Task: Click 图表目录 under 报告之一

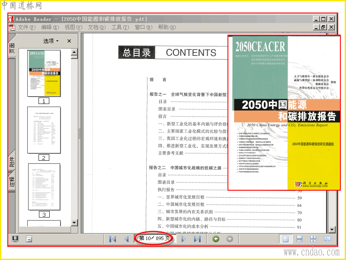Action: 167,109
